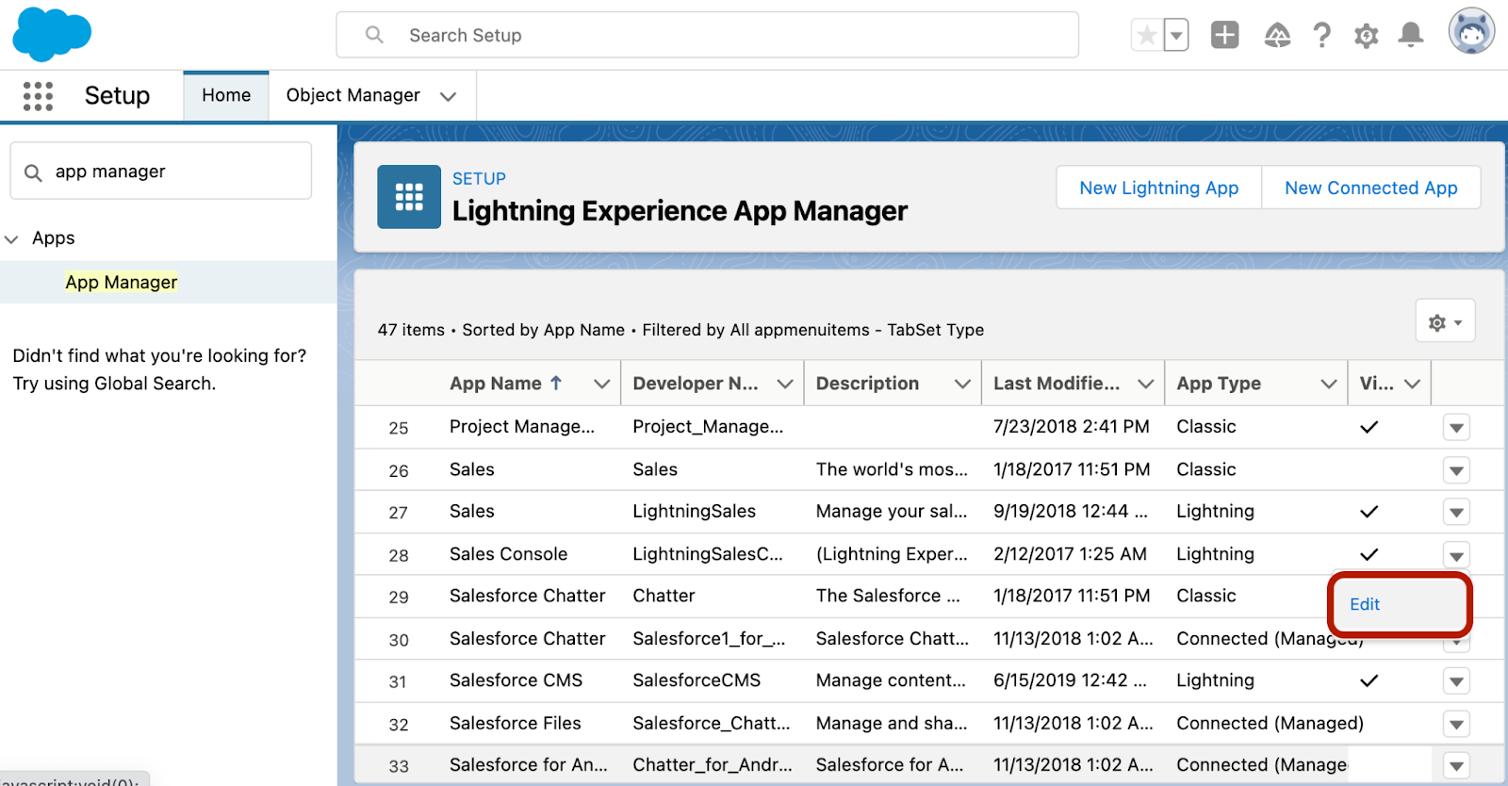Click the visible checkmark for Salesforce CMS row
1508x786 pixels.
tap(1369, 680)
